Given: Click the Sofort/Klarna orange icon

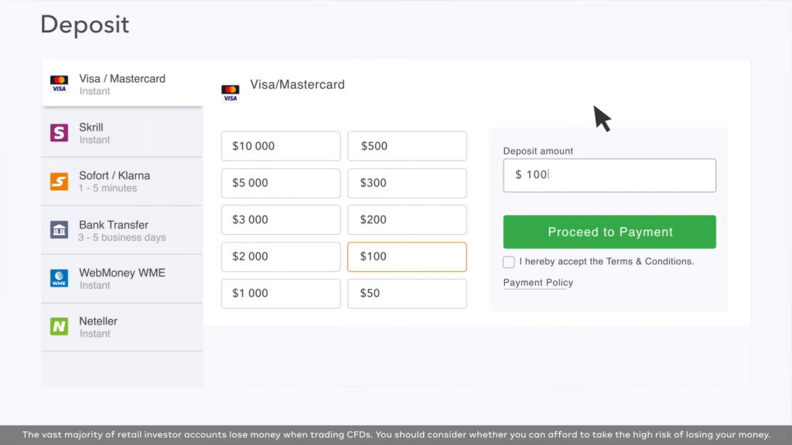Looking at the screenshot, I should (x=60, y=181).
